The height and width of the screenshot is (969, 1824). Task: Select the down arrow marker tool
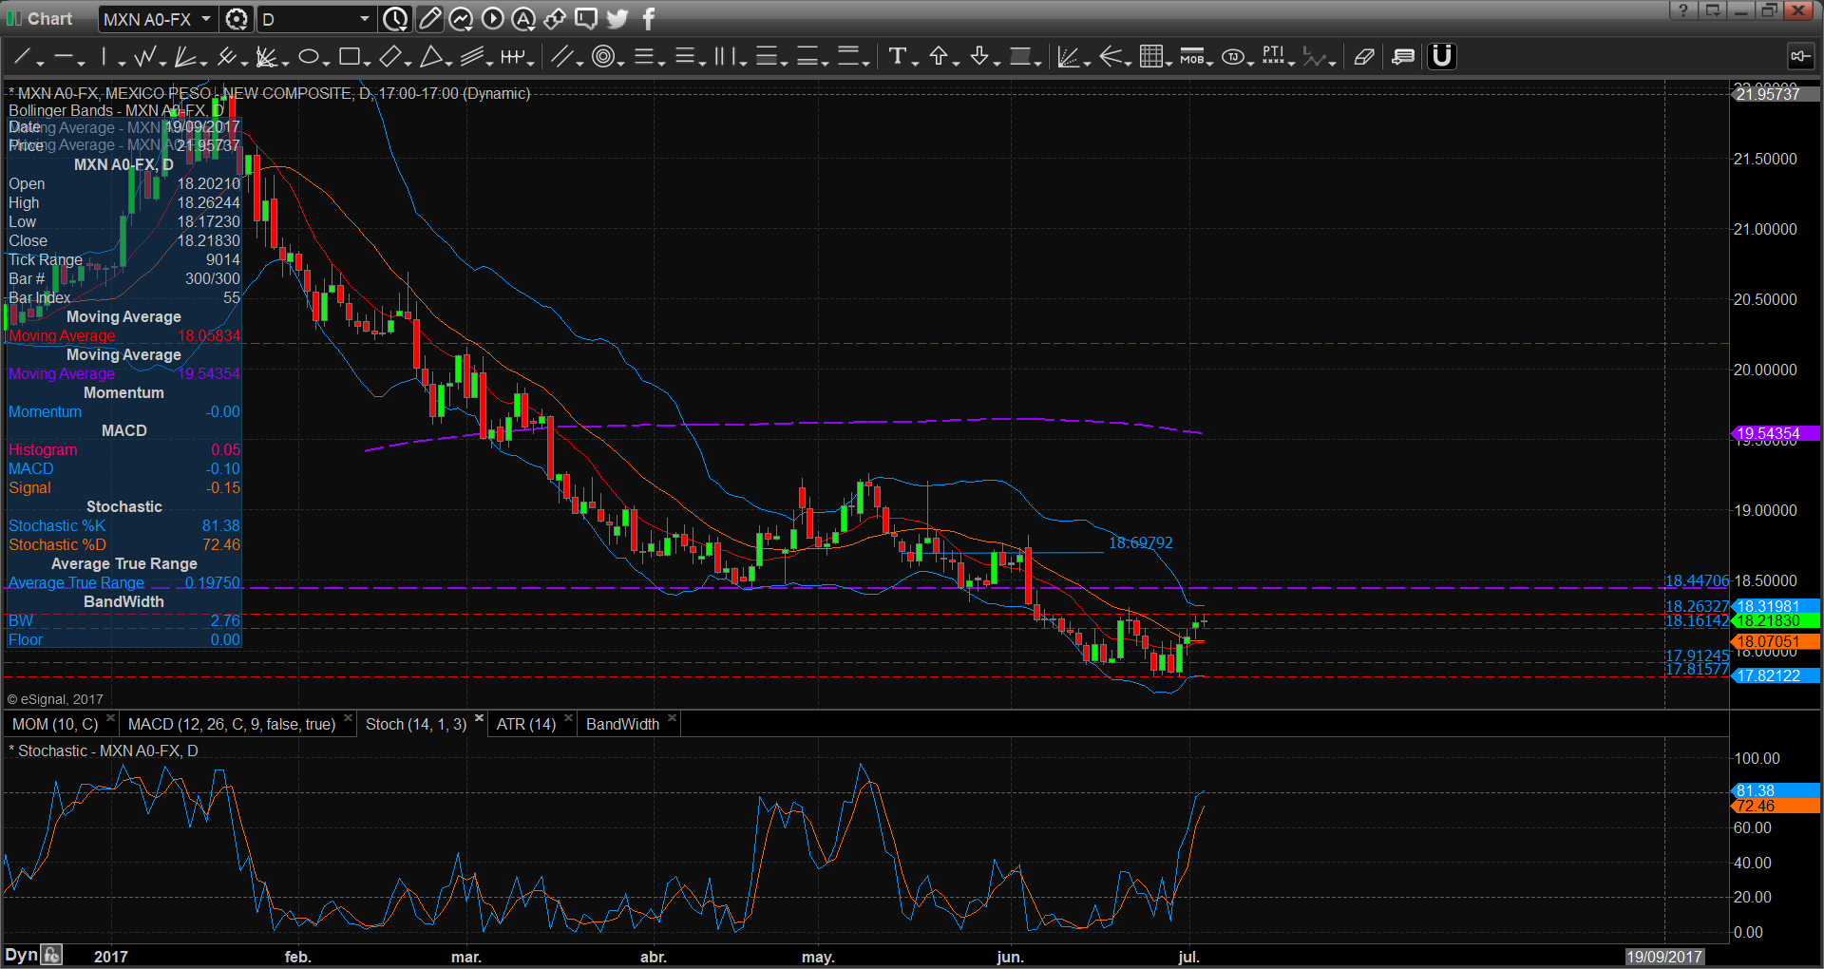click(x=979, y=57)
